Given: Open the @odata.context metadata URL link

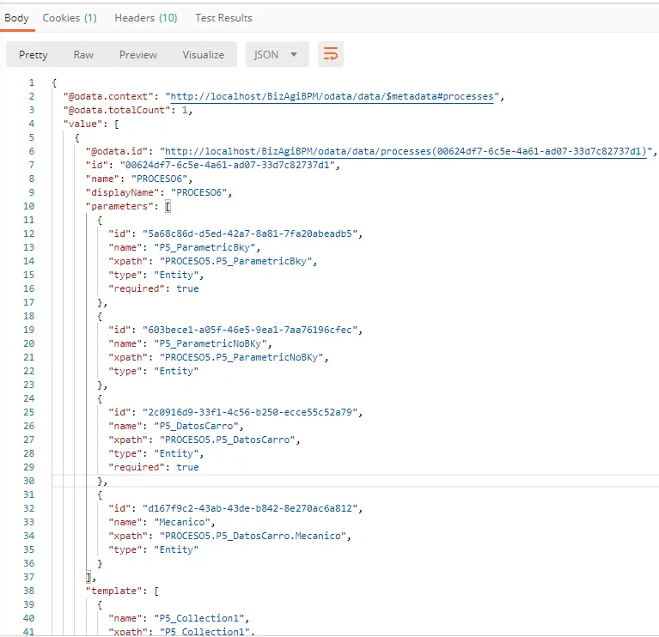Looking at the screenshot, I should (x=332, y=96).
